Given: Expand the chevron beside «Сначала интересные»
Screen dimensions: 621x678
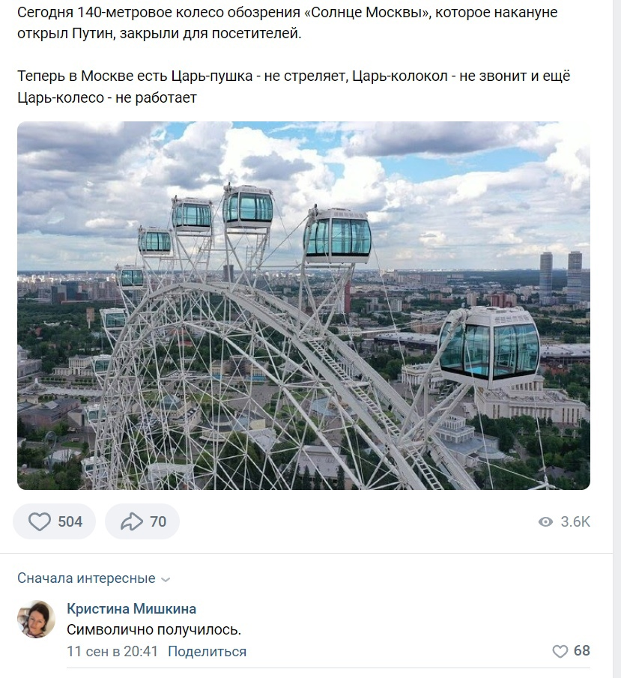Looking at the screenshot, I should 166,579.
